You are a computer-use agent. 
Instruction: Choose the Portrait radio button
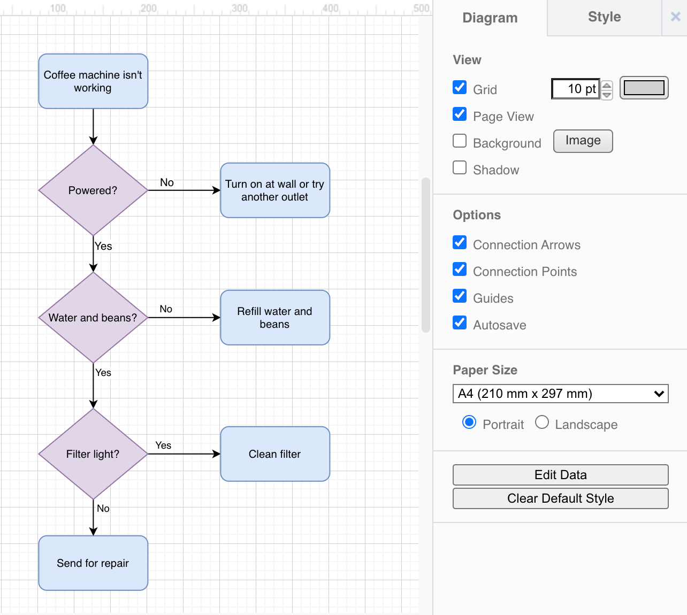469,422
